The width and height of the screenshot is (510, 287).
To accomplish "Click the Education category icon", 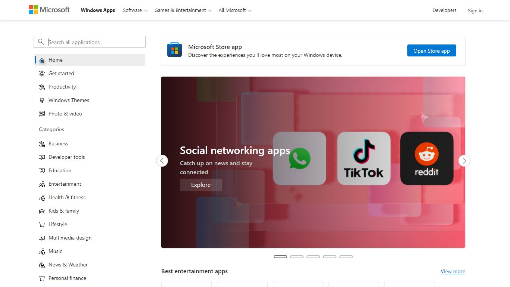I will (42, 171).
